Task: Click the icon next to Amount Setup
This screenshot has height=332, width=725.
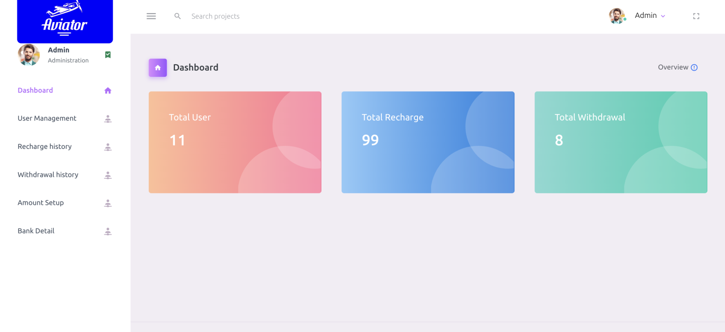Action: tap(108, 203)
